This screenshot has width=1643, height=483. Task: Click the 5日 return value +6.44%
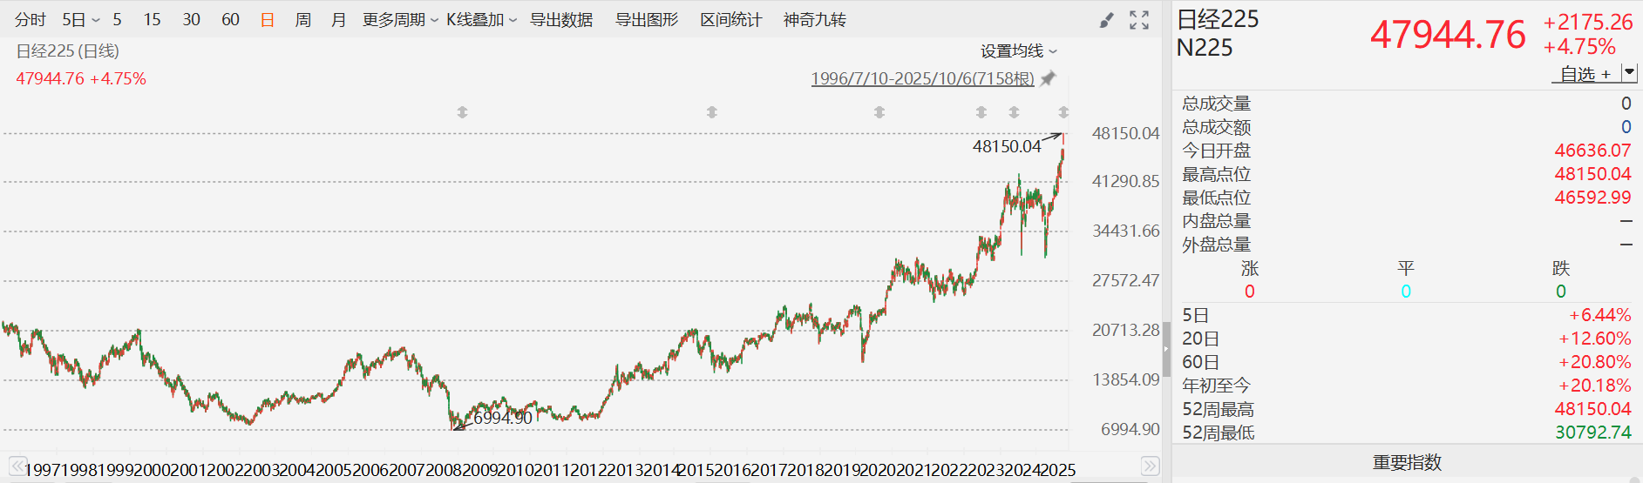1600,315
